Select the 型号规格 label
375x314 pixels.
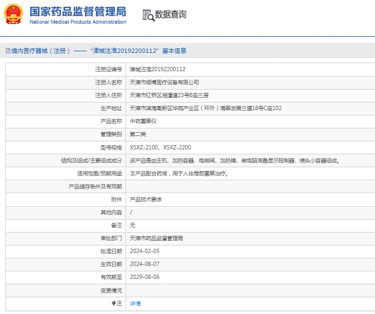click(111, 148)
